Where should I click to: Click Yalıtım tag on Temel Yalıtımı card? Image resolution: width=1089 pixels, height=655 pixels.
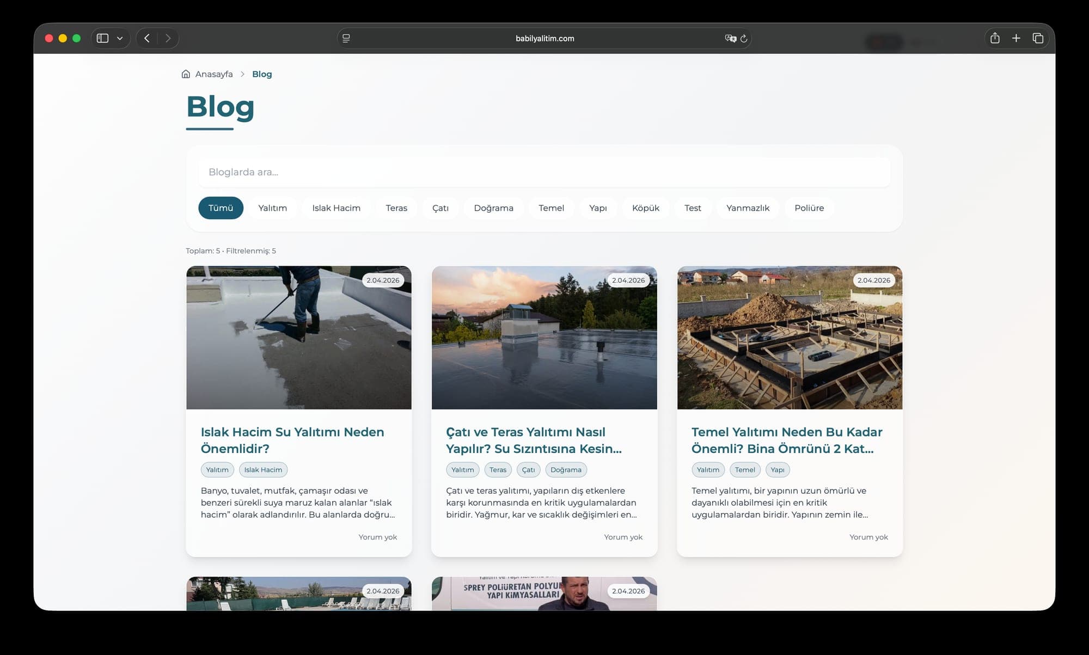pos(708,470)
